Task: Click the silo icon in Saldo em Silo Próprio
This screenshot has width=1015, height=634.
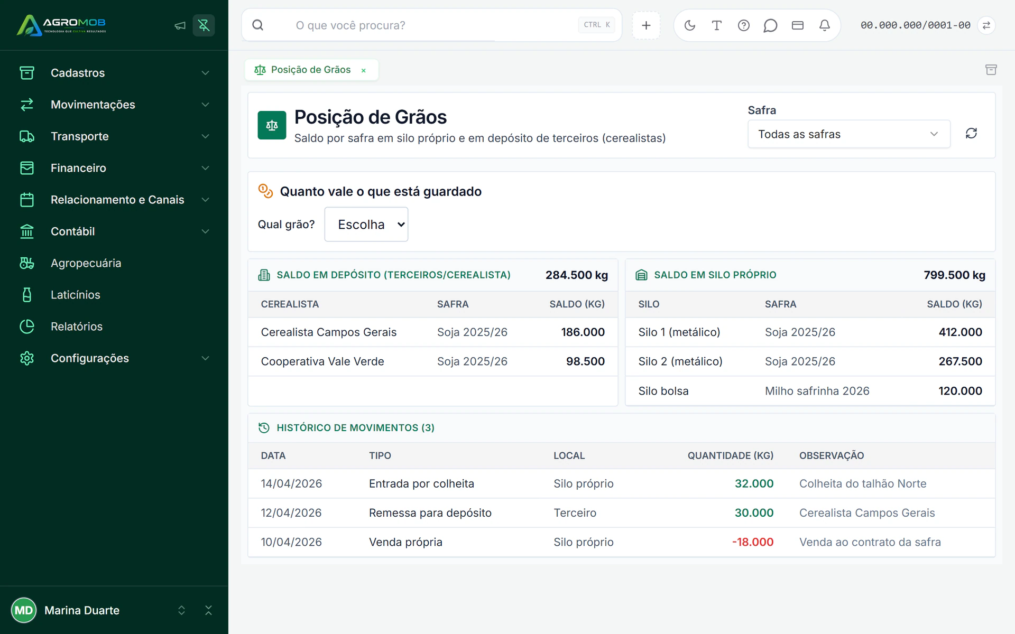Action: pyautogui.click(x=641, y=275)
